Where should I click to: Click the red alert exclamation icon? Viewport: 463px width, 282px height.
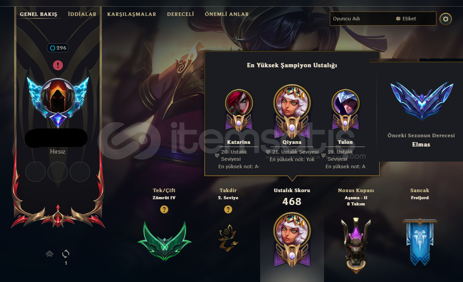tap(58, 65)
